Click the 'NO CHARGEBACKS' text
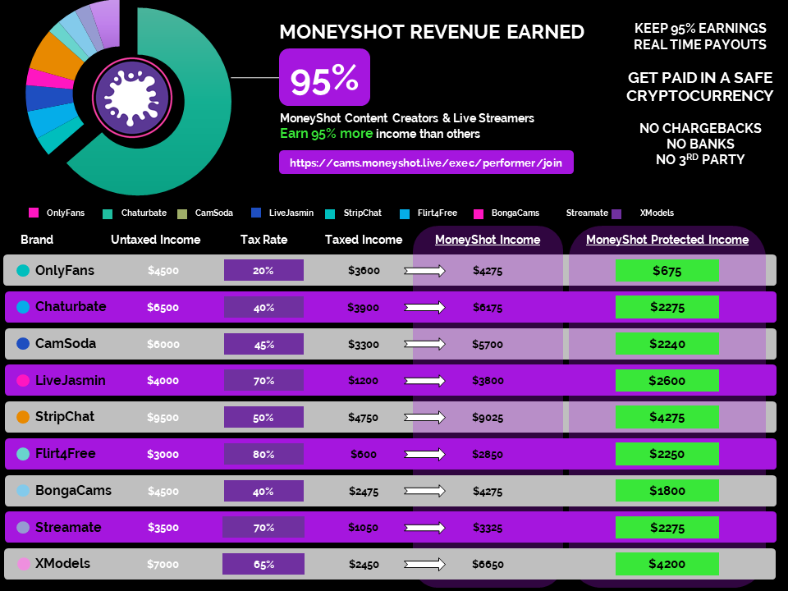Image resolution: width=788 pixels, height=591 pixels. coord(700,128)
